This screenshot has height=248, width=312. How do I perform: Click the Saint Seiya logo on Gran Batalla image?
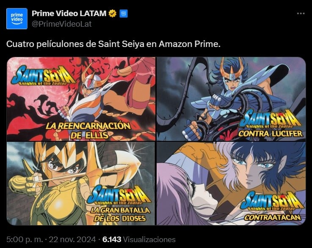pyautogui.click(x=119, y=195)
